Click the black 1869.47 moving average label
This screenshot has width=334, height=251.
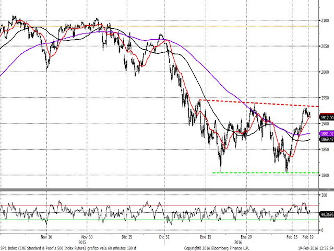tap(327, 140)
